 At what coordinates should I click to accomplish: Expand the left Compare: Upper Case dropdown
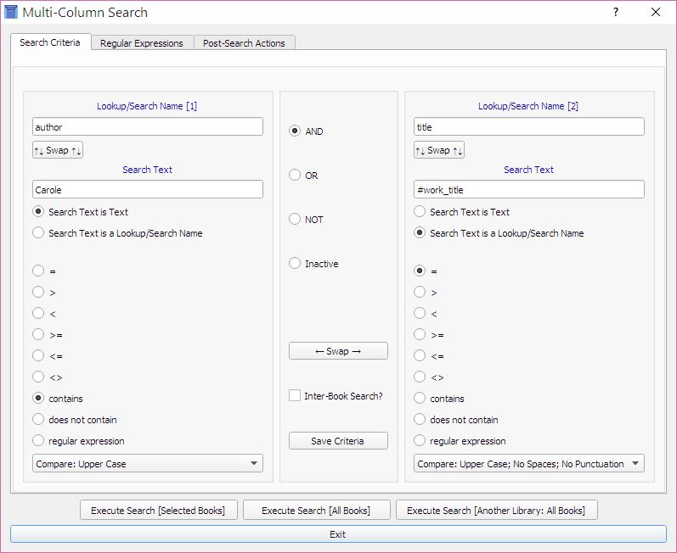147,464
